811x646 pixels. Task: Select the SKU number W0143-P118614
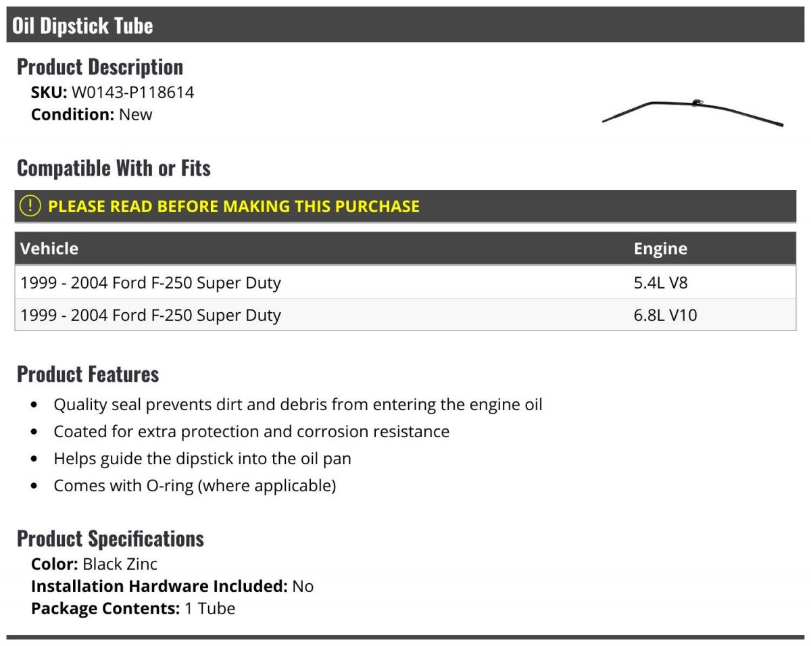click(x=132, y=93)
